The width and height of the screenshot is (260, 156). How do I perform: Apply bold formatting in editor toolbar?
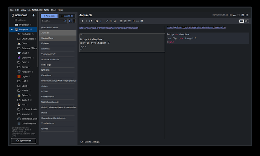[x=96, y=21]
